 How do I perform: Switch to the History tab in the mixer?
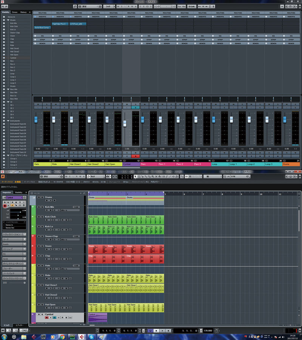pyautogui.click(x=23, y=12)
